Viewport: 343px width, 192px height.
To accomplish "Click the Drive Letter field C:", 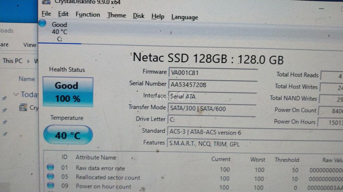I will pyautogui.click(x=211, y=120).
